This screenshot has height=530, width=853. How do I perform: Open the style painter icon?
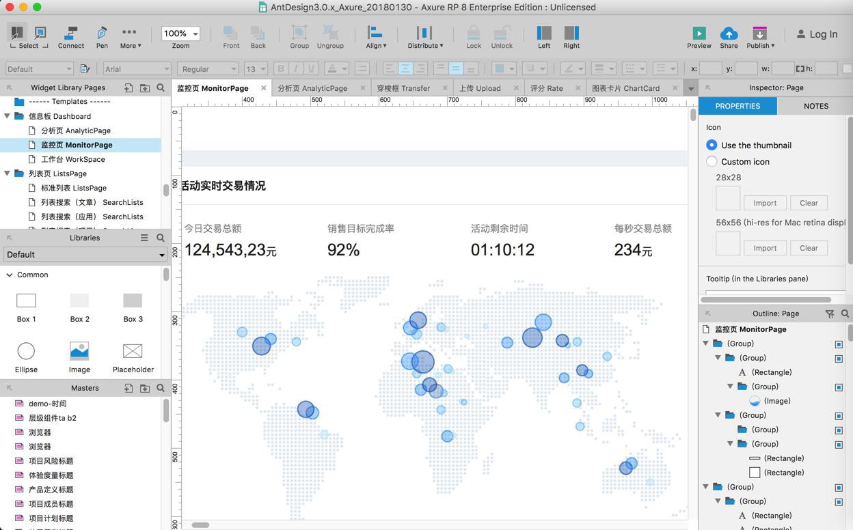coord(85,68)
